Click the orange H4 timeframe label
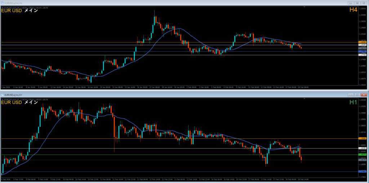Image resolution: width=369 pixels, height=183 pixels. (353, 10)
